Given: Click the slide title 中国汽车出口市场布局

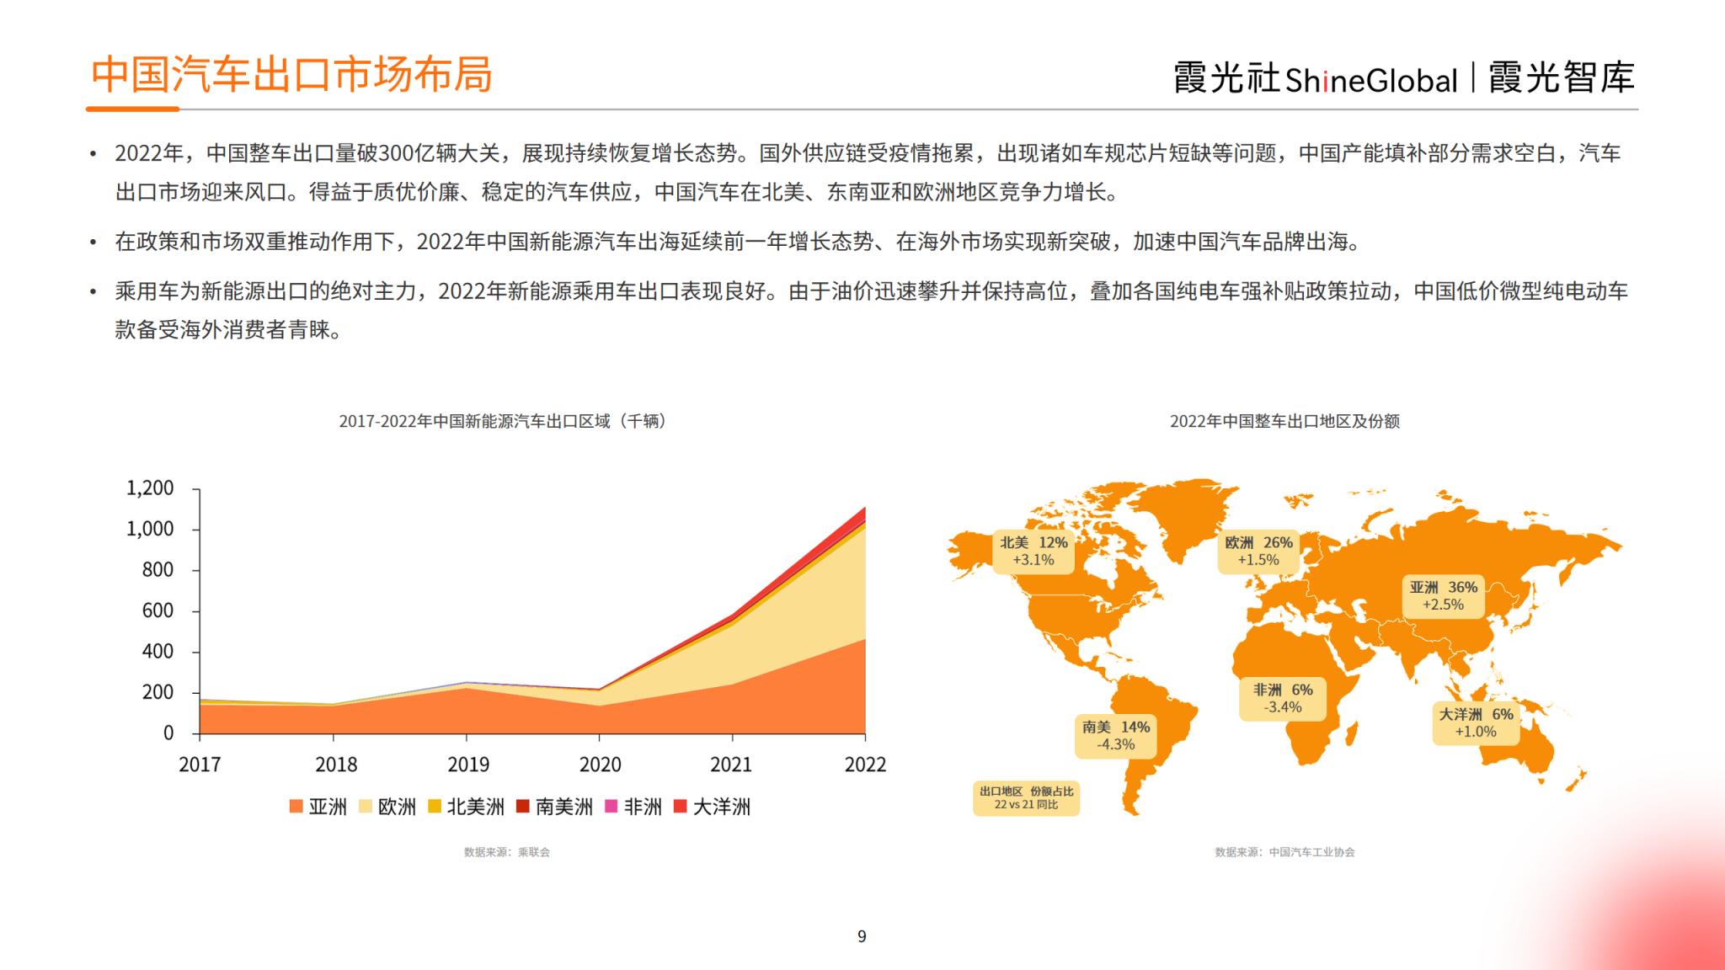Looking at the screenshot, I should 291,74.
